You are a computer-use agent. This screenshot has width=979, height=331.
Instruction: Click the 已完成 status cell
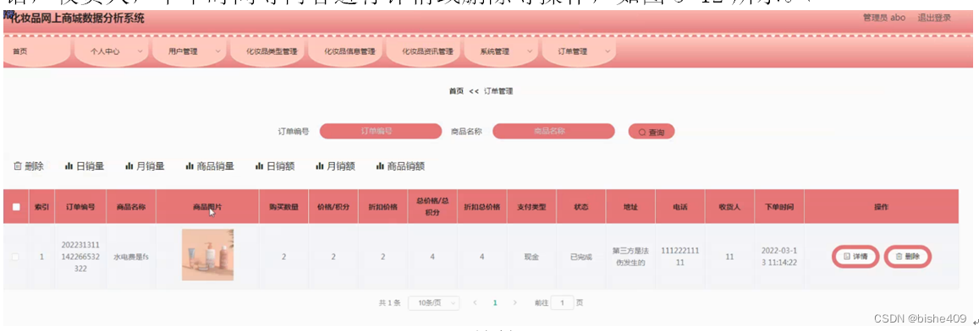tap(580, 257)
